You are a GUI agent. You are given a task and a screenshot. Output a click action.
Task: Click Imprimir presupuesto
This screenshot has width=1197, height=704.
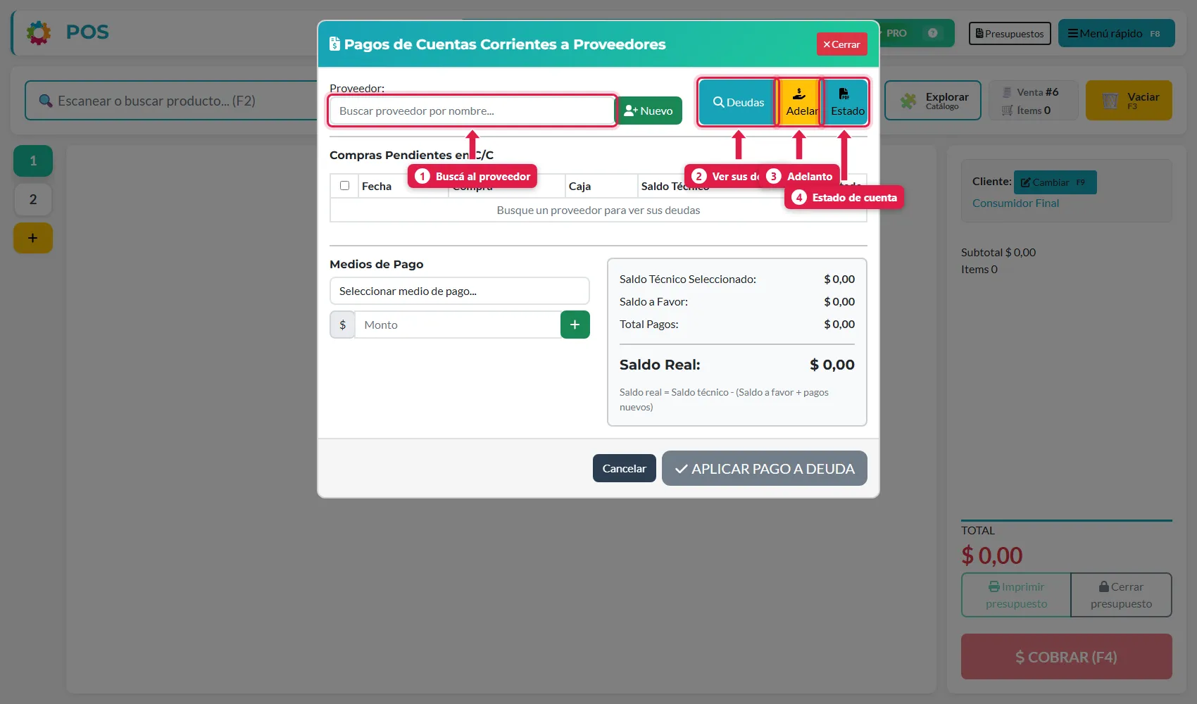1016,595
